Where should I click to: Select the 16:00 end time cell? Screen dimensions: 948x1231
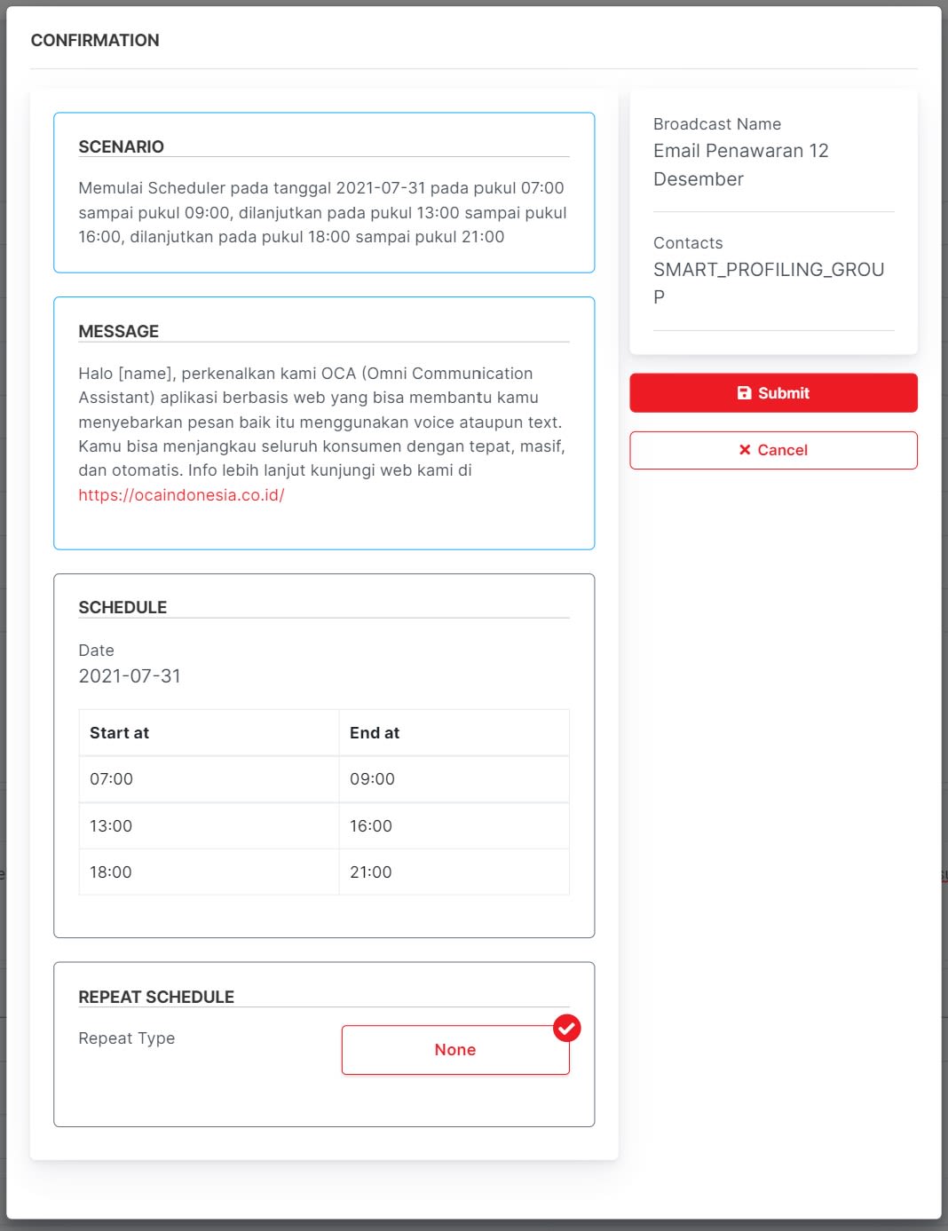[371, 826]
